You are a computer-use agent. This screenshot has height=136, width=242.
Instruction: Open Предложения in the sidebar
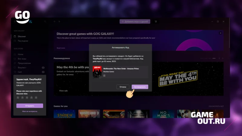point(24,63)
